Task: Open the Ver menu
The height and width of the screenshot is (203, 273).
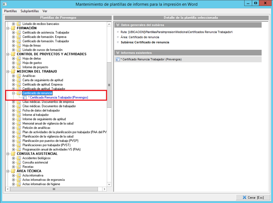Action: tap(45, 11)
